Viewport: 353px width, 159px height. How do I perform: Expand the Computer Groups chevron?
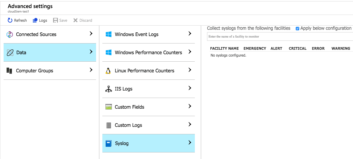coord(91,70)
